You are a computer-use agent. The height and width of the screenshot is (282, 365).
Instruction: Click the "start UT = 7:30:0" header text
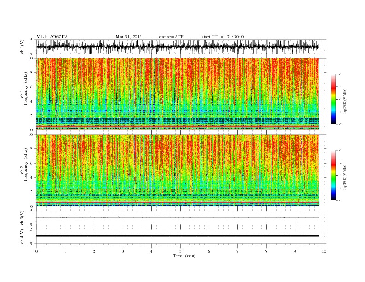click(223, 37)
